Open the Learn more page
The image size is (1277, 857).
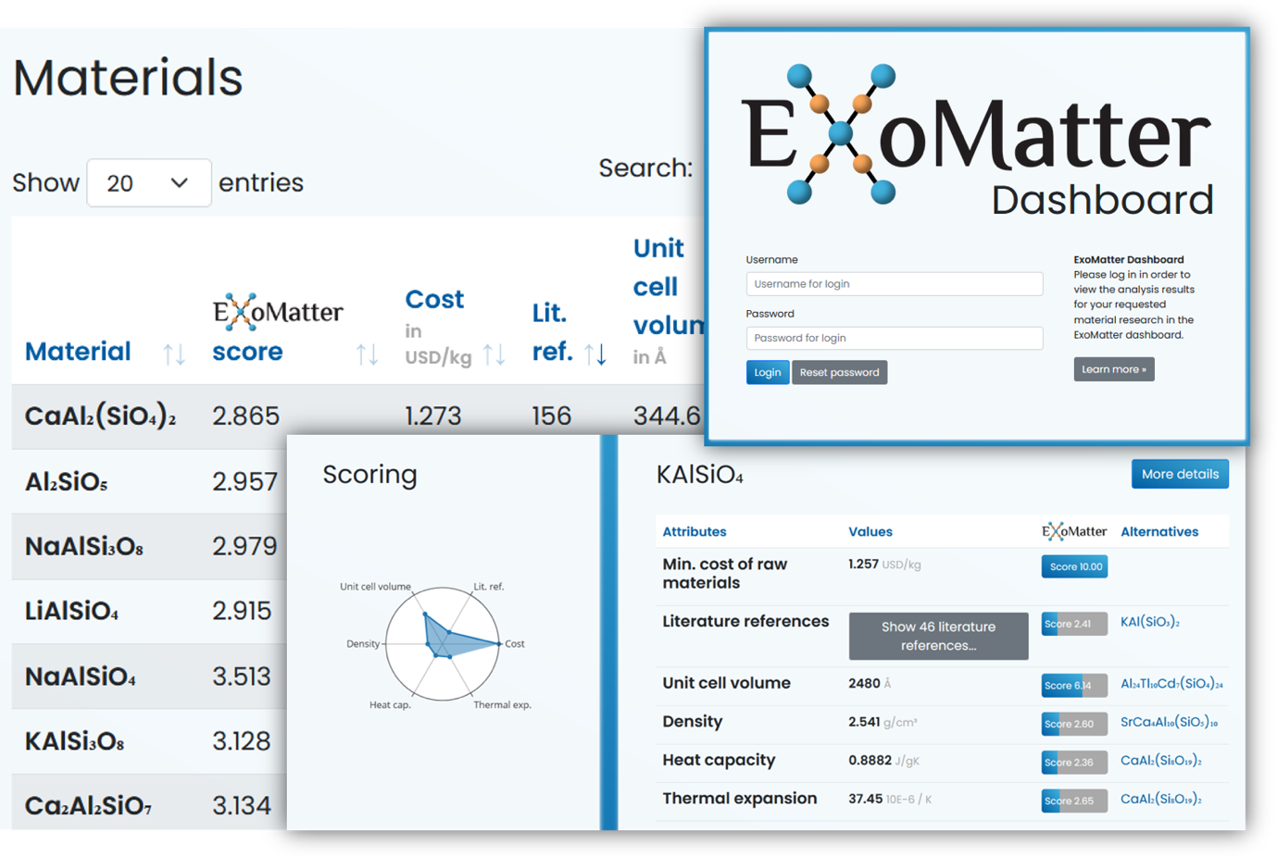tap(1113, 368)
